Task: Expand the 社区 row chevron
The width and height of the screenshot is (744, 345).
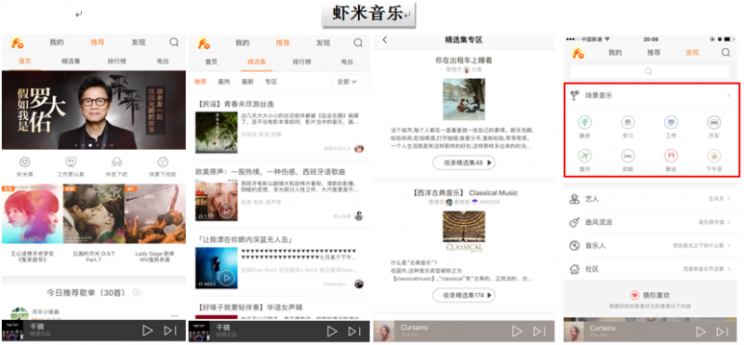Action: [x=729, y=269]
